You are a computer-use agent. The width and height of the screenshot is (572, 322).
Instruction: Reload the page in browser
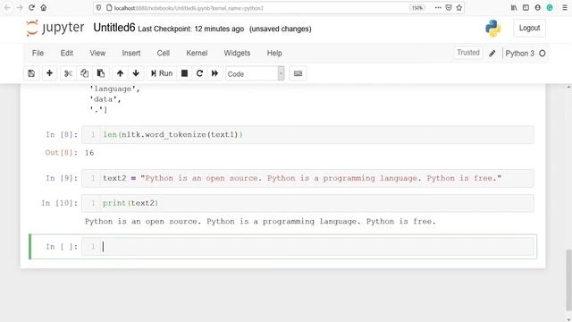point(32,8)
